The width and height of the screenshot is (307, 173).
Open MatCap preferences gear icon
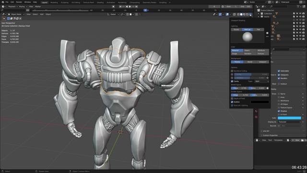(267, 33)
